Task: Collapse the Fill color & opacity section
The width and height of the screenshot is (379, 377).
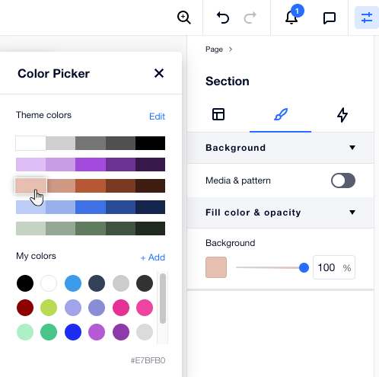Action: pyautogui.click(x=352, y=212)
